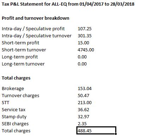Select the Service tax amount 36.62
The width and height of the screenshot is (146, 139).
tap(83, 110)
